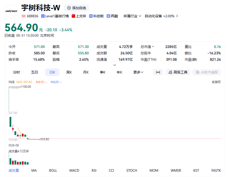228x177 pixels.
Task: Click the first tall green candlestick
Action: click(11, 122)
